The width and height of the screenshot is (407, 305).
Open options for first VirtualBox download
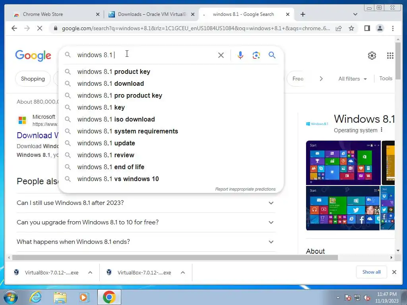(90, 272)
